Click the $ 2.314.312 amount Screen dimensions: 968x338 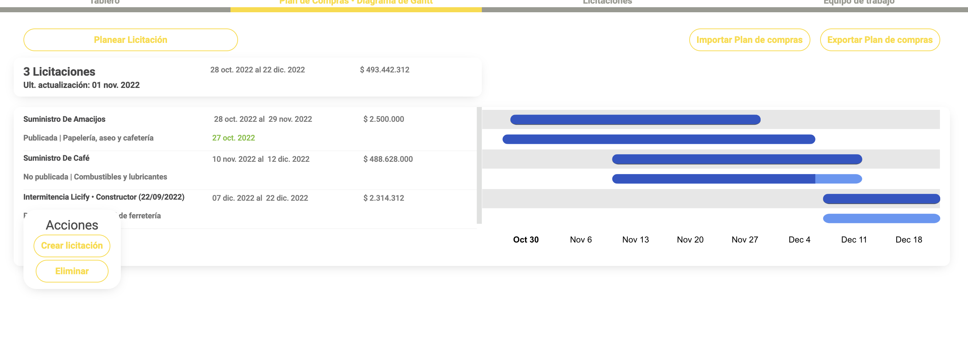click(384, 198)
